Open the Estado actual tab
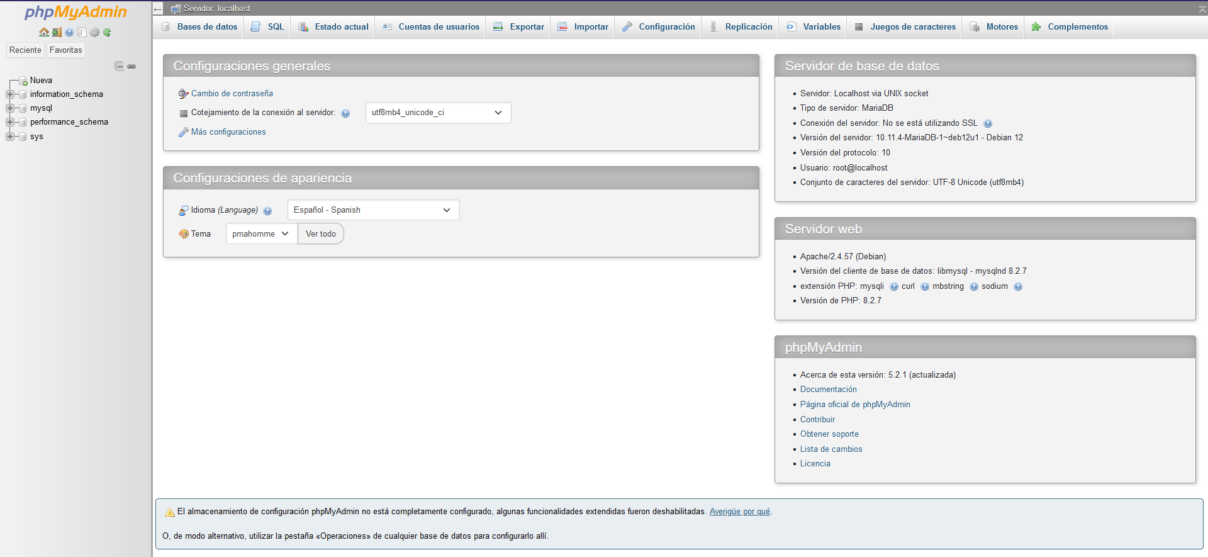 [333, 27]
